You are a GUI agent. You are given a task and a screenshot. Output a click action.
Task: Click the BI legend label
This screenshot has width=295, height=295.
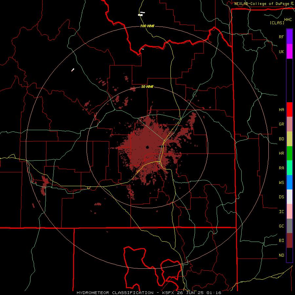(x=281, y=241)
